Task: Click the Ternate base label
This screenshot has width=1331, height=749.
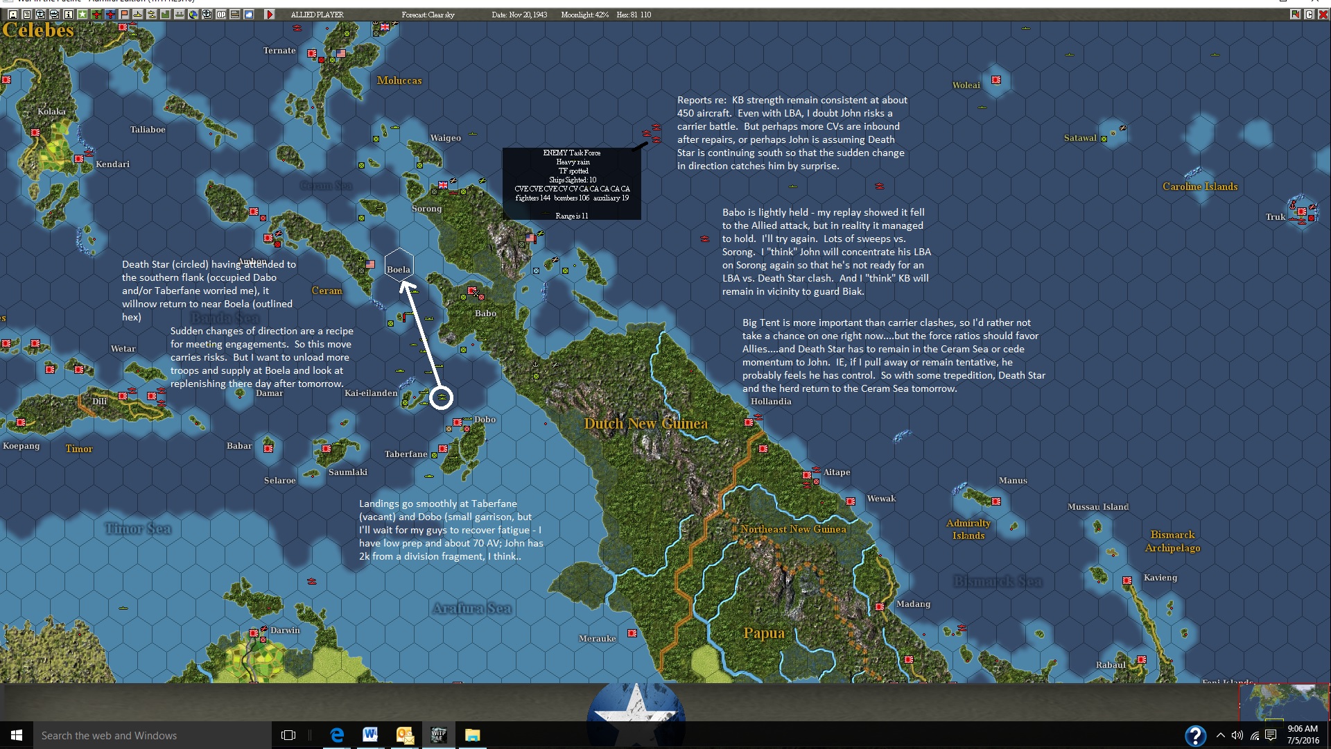Action: point(279,51)
